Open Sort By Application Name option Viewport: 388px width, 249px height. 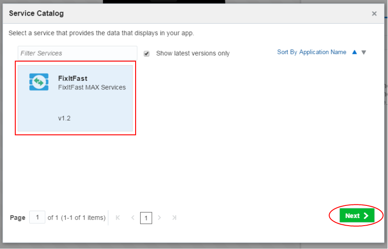[x=312, y=52]
